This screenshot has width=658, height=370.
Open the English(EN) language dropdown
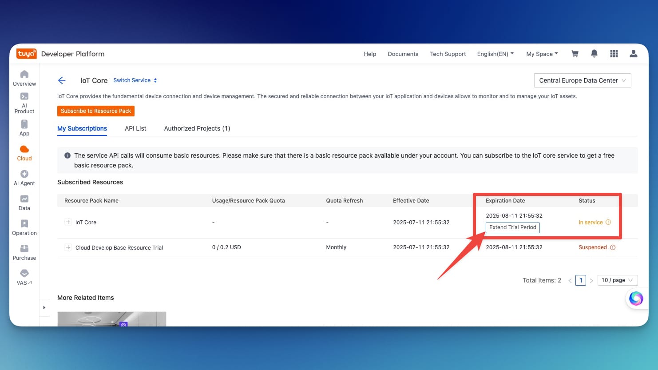(495, 54)
